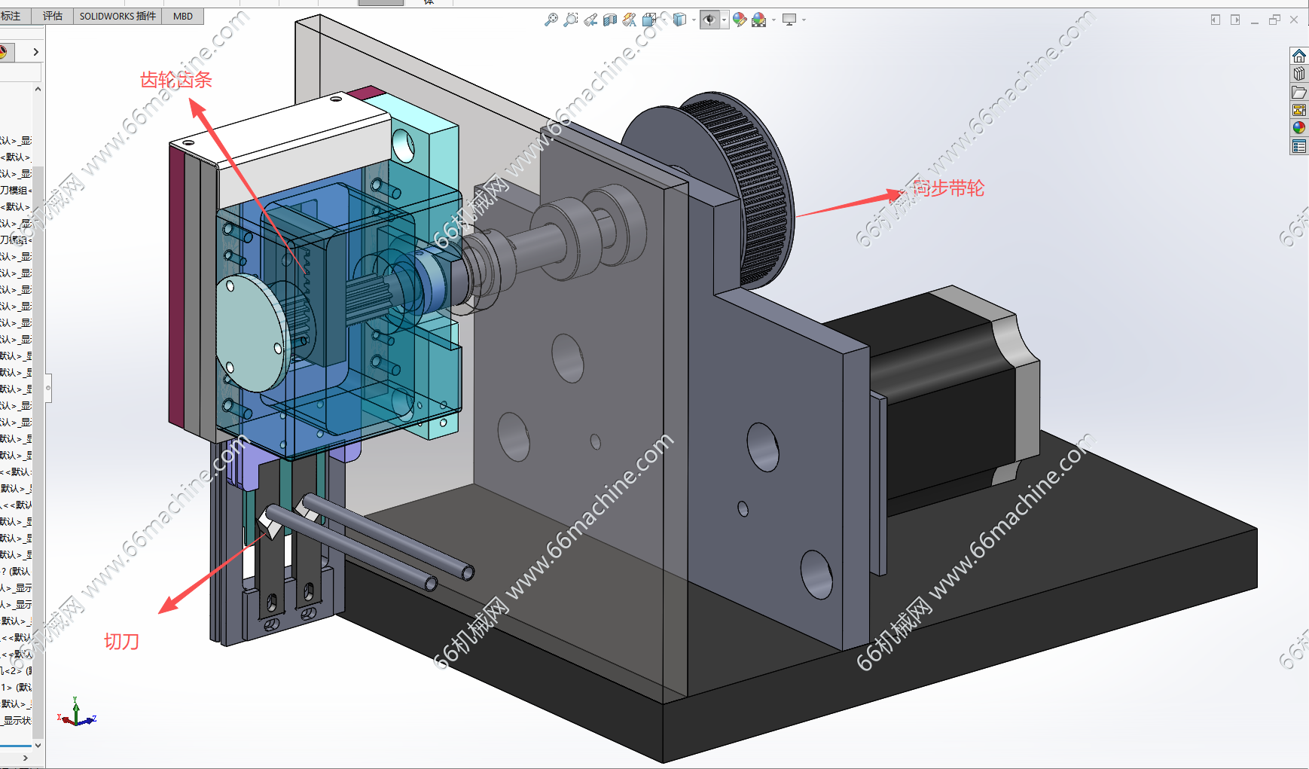This screenshot has height=769, width=1309.
Task: Select the Zoom to Area tool
Action: click(571, 20)
